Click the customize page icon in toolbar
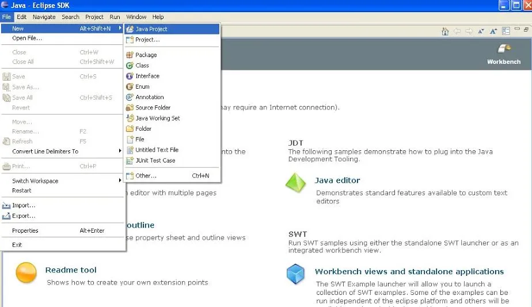Image resolution: width=532 pixels, height=307 pixels. 506,31
